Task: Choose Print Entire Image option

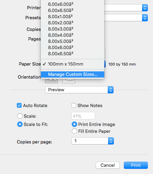Action: click(x=74, y=124)
